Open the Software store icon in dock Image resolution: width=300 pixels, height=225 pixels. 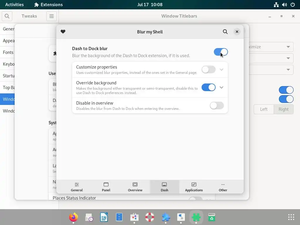point(134,217)
